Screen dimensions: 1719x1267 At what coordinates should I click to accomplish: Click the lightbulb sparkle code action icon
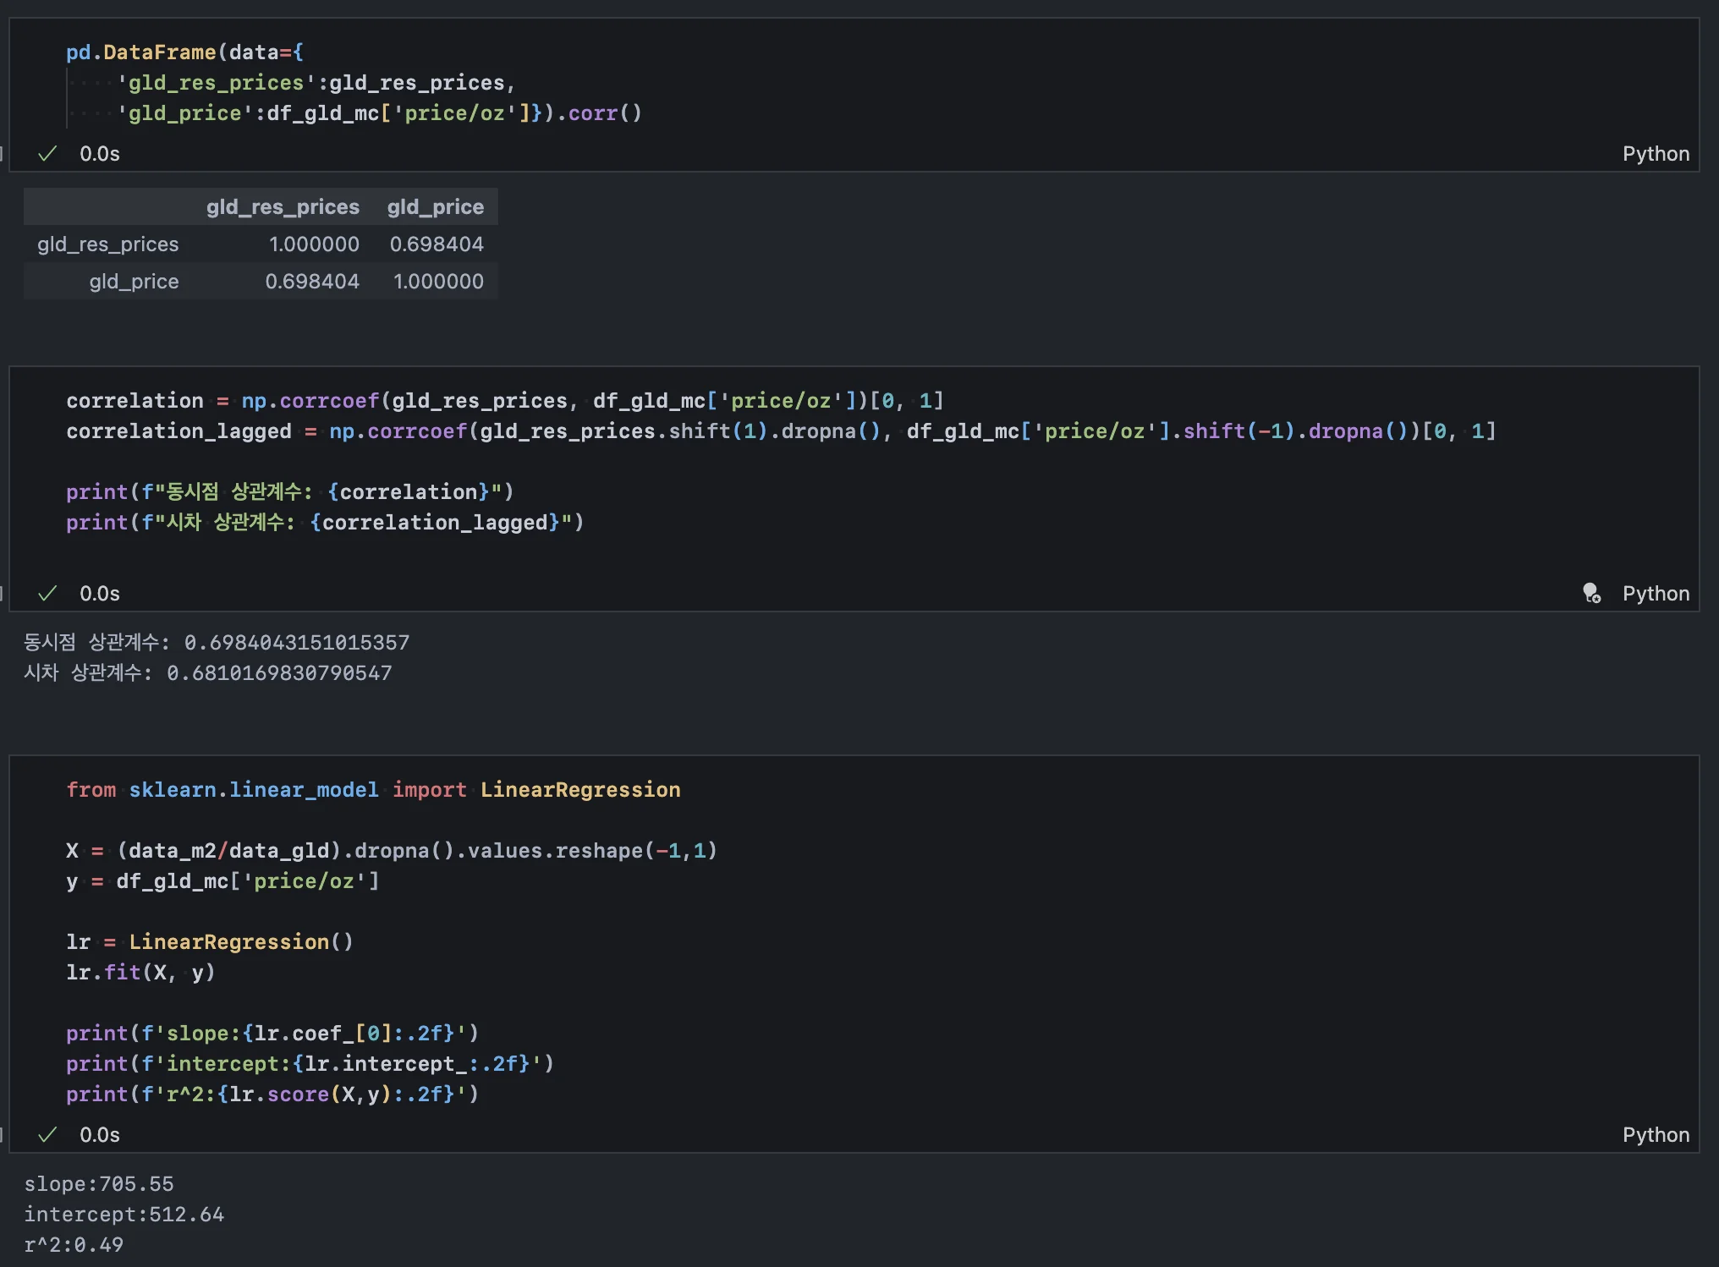[x=1591, y=594]
